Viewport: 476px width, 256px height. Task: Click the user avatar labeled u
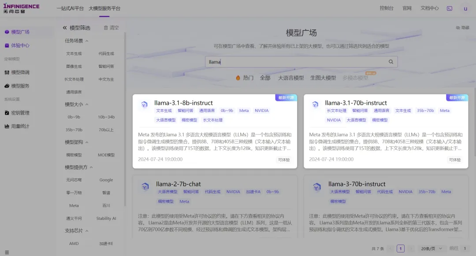[465, 8]
